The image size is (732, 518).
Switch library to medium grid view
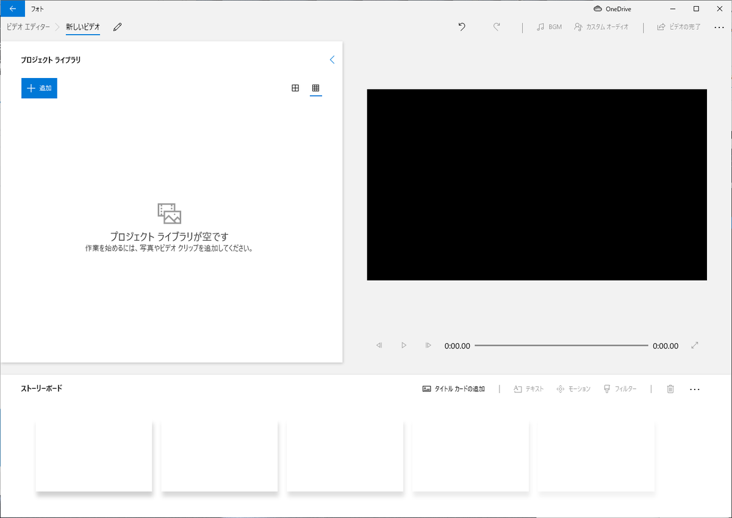click(295, 88)
